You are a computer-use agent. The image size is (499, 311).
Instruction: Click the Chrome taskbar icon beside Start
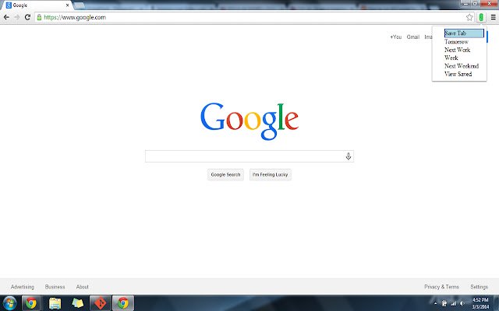pos(31,303)
